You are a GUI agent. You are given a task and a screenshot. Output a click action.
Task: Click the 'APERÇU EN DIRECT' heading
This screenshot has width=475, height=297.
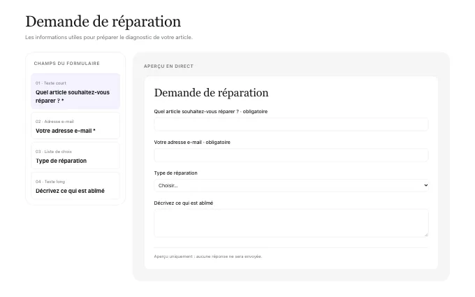coord(168,66)
